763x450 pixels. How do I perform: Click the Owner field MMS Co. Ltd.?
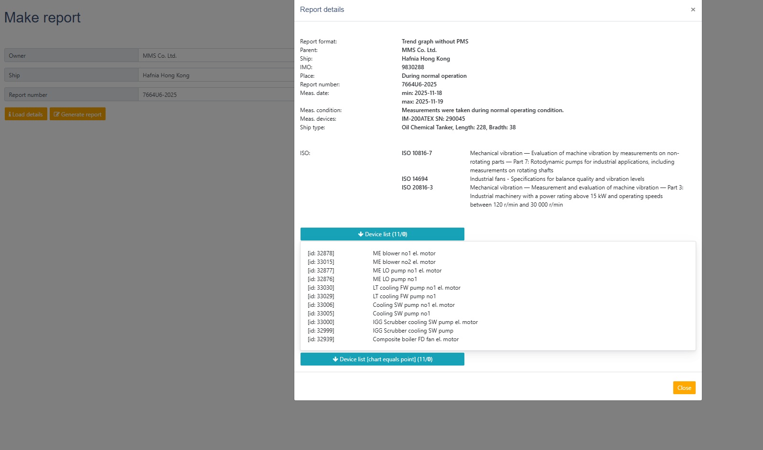tap(216, 56)
